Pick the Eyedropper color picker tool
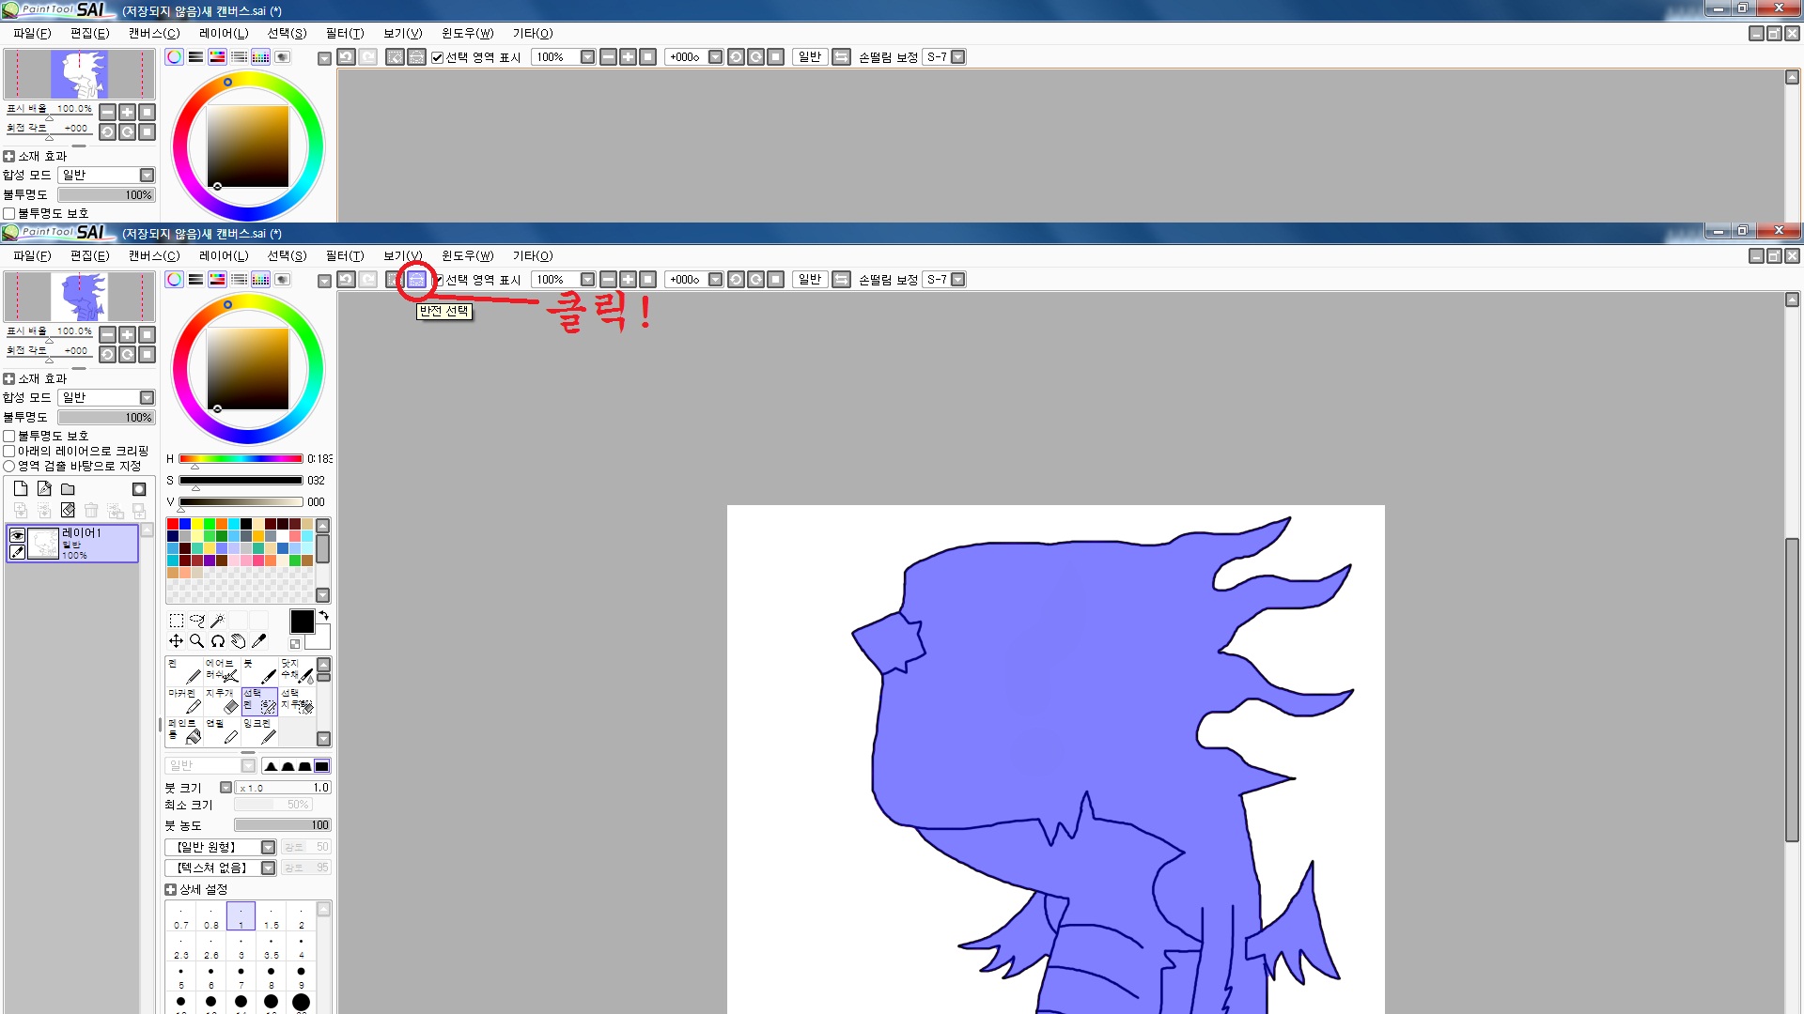Image resolution: width=1804 pixels, height=1014 pixels. point(258,641)
